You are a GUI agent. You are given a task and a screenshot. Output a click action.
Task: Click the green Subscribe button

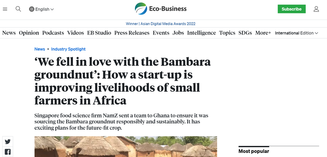[x=291, y=9]
